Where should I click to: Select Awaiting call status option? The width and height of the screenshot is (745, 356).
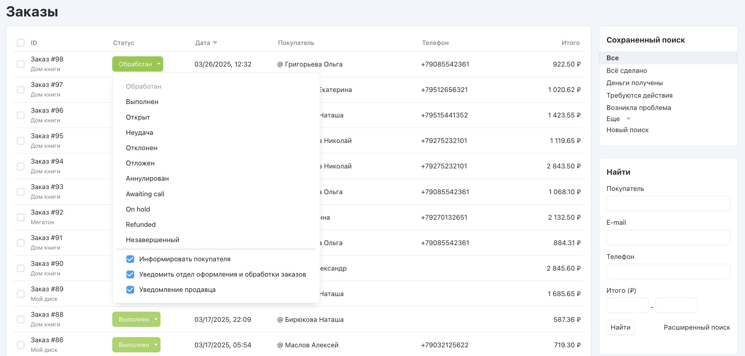click(x=145, y=194)
